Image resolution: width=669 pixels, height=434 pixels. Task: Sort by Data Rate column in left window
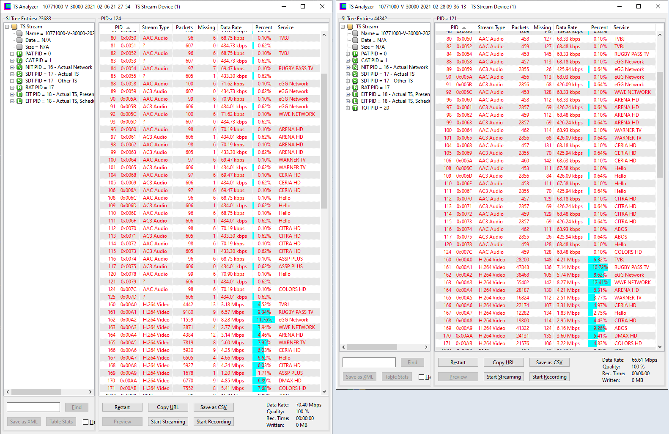[x=231, y=27]
